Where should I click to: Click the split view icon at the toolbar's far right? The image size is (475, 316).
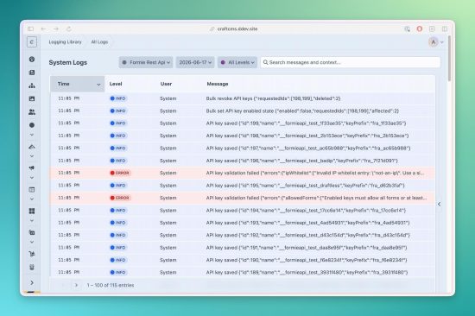(x=445, y=28)
